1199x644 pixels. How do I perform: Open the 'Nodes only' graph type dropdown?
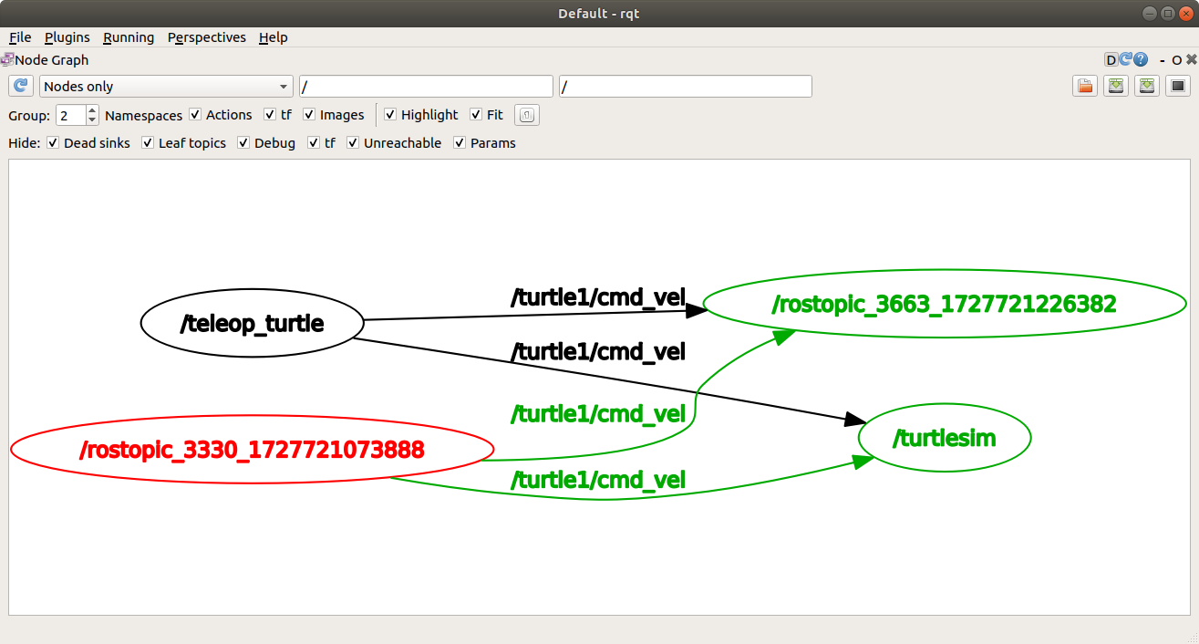(x=166, y=87)
